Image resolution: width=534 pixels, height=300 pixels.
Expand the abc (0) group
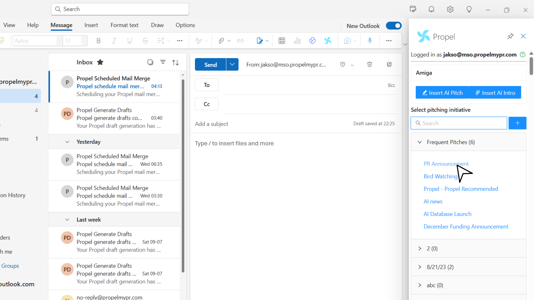(x=420, y=285)
